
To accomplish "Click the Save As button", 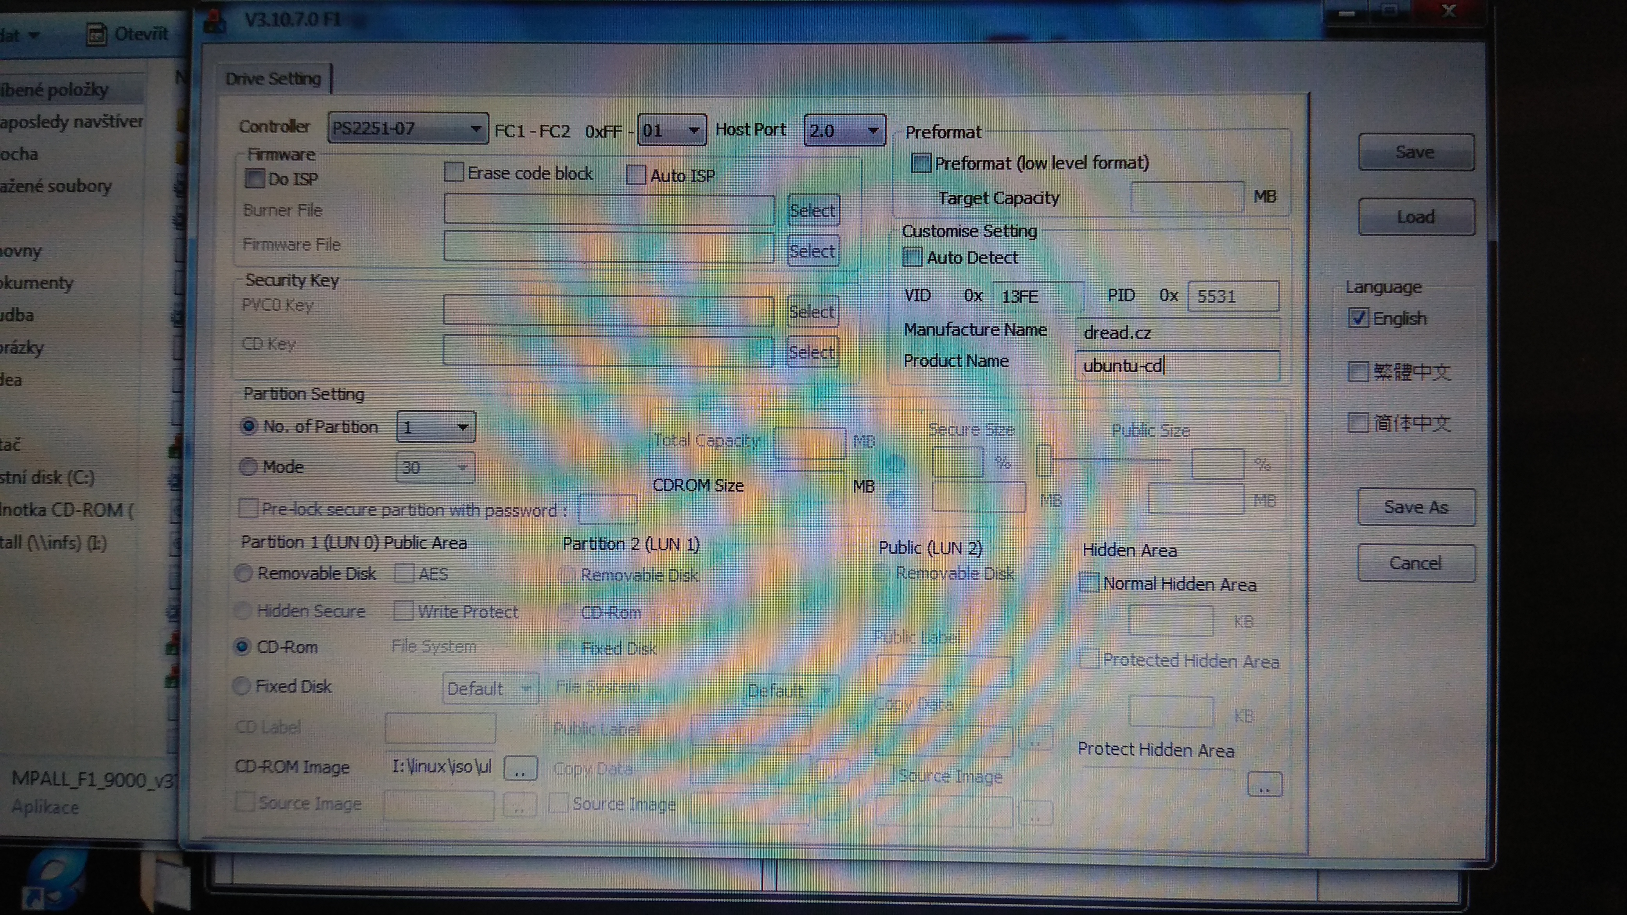I will click(1417, 507).
